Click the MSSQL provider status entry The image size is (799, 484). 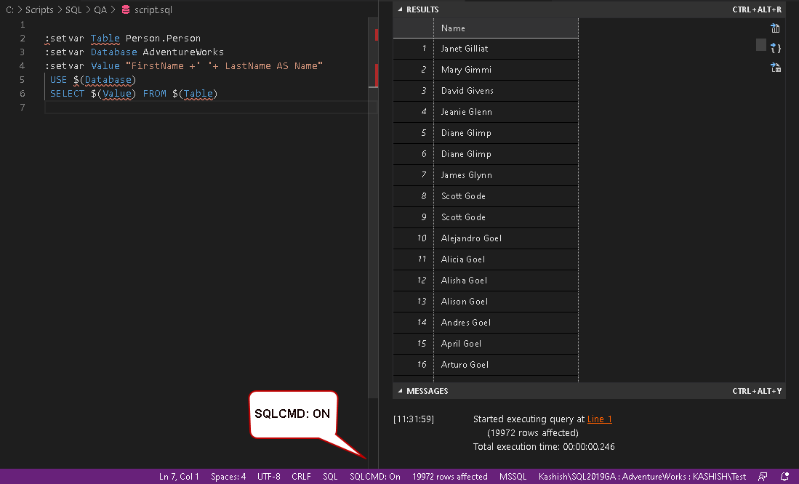pos(513,476)
